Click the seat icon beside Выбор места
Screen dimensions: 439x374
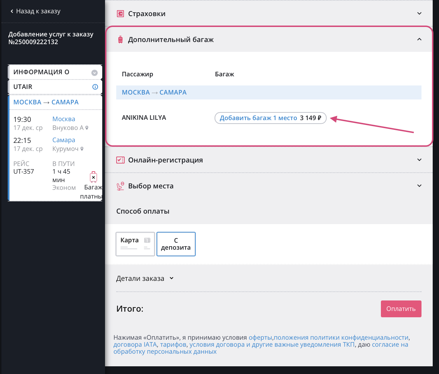tap(120, 186)
